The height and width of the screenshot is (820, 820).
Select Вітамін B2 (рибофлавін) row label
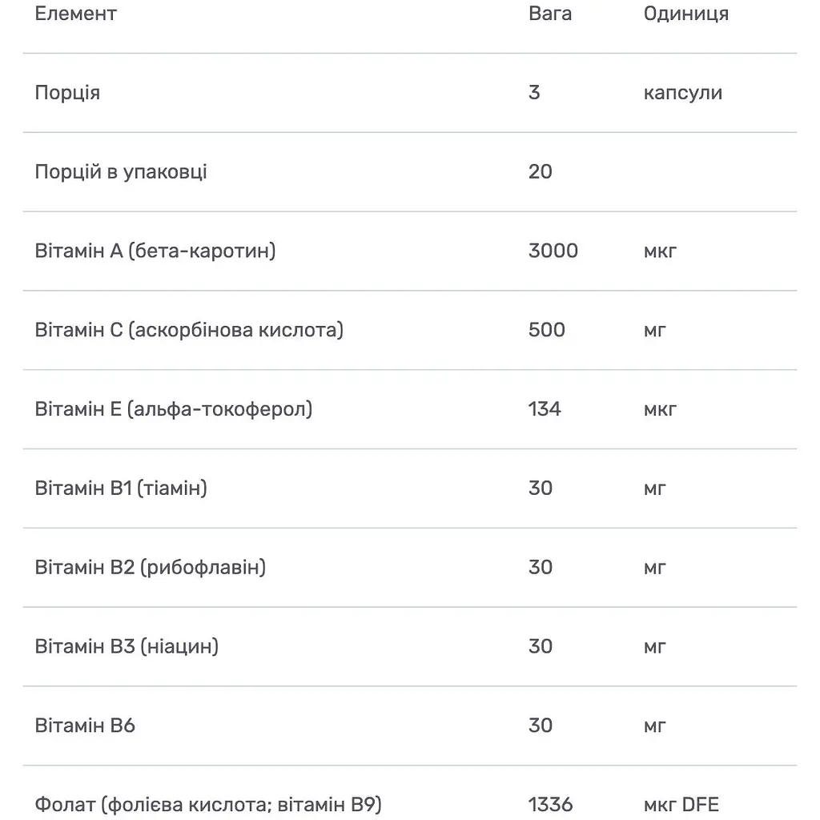click(x=151, y=568)
